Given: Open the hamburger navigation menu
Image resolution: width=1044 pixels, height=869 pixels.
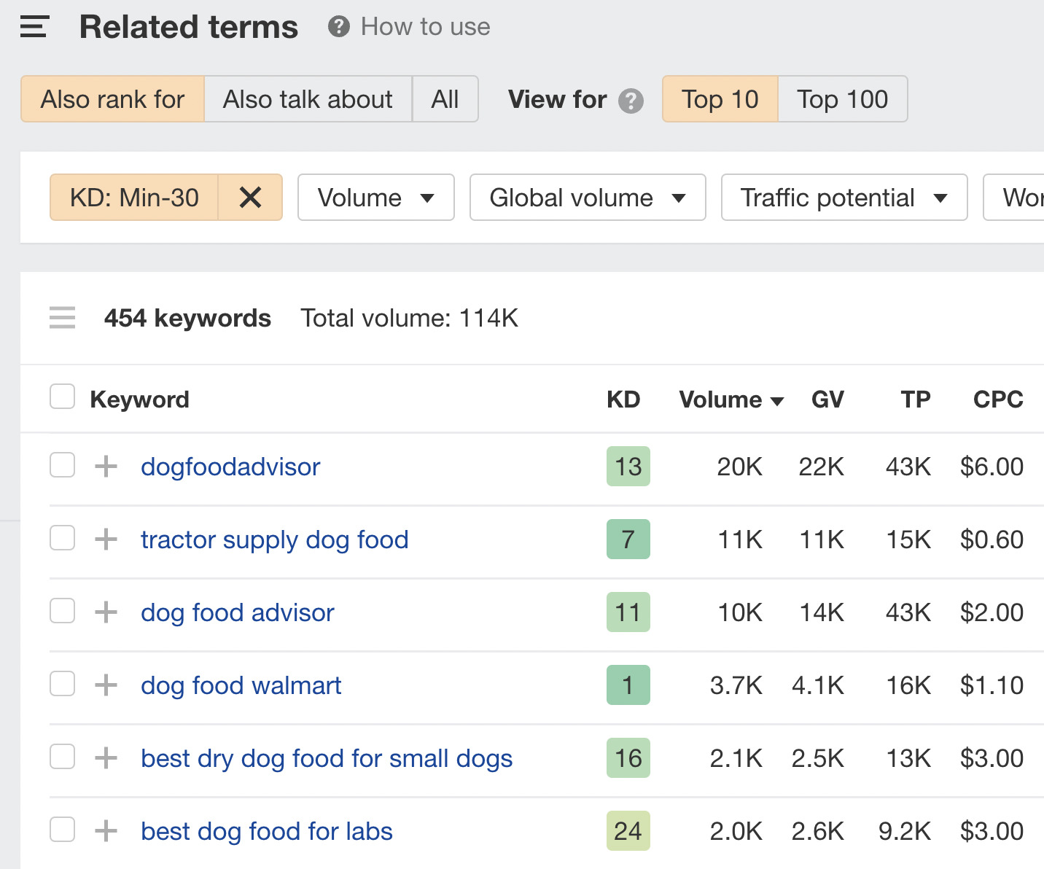Looking at the screenshot, I should click(x=33, y=26).
